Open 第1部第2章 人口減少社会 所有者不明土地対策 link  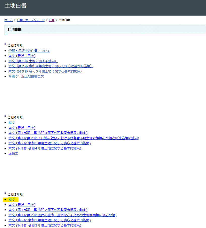pyautogui.click(x=74, y=138)
